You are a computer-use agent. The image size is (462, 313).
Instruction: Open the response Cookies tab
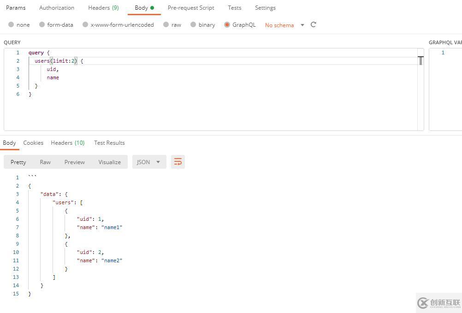(x=33, y=143)
